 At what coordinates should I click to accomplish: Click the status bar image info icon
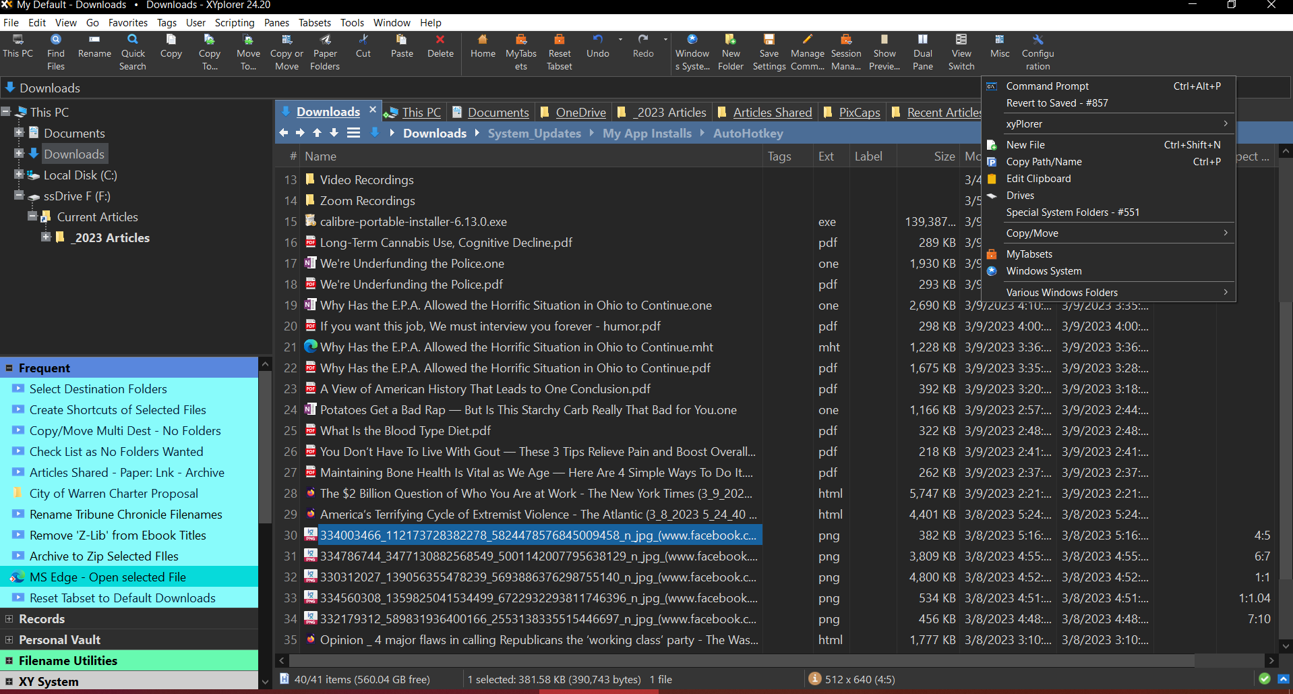click(814, 679)
